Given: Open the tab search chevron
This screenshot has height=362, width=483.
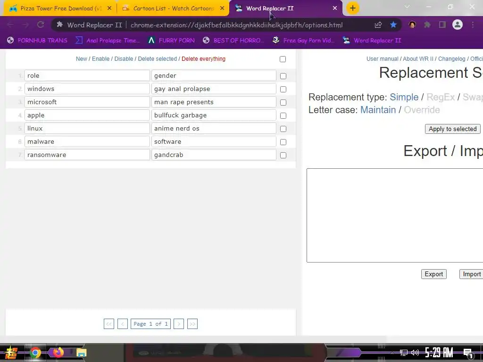Looking at the screenshot, I should tap(407, 7).
